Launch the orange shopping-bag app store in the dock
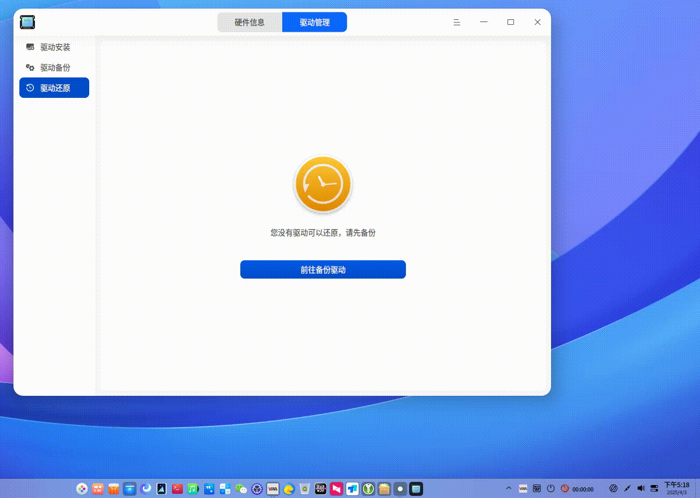 point(113,489)
